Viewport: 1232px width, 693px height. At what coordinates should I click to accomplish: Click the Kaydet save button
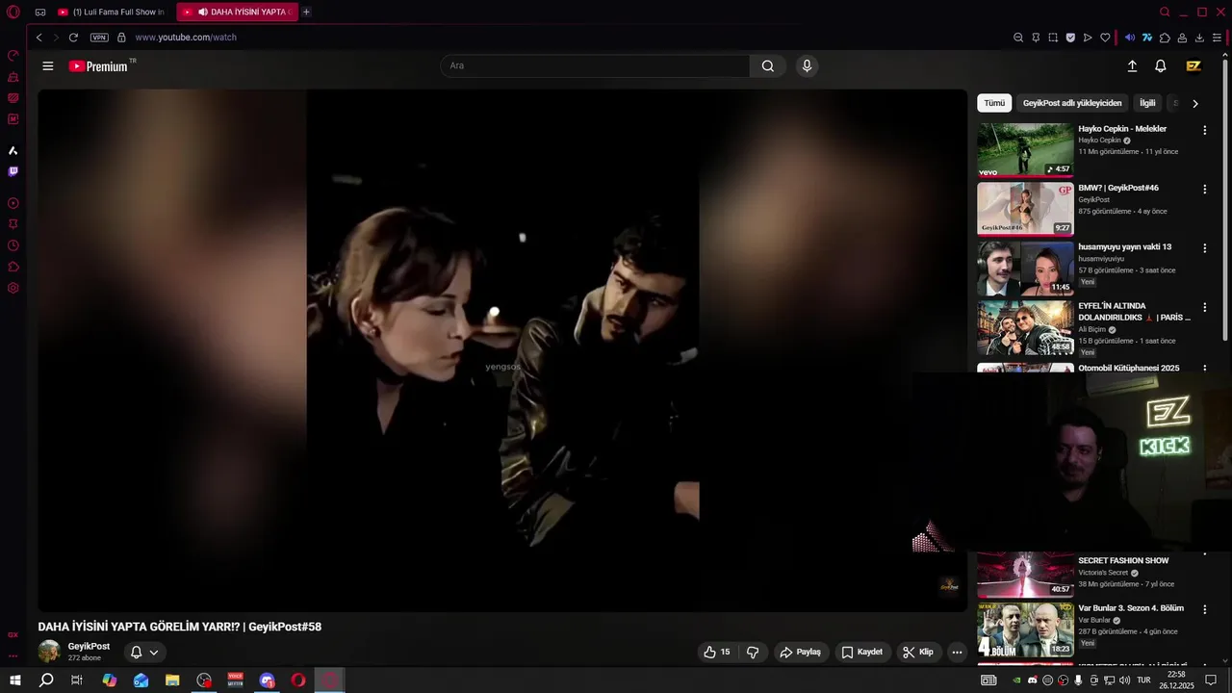[x=861, y=652]
